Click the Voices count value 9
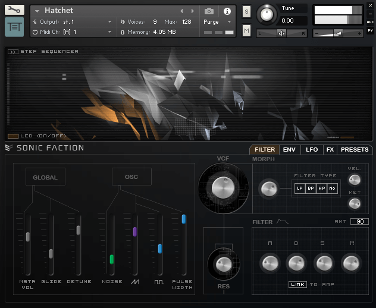 point(155,22)
